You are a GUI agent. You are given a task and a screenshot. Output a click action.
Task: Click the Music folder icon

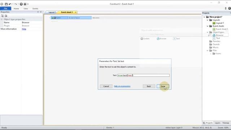[211, 47]
